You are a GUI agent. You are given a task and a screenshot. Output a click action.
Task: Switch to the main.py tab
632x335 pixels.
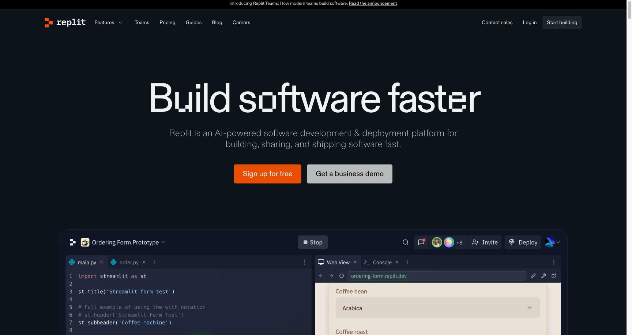click(87, 262)
